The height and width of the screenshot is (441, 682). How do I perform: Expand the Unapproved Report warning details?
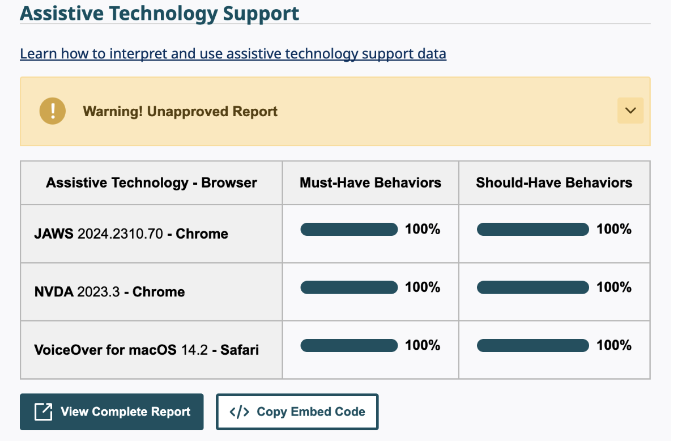click(x=630, y=111)
